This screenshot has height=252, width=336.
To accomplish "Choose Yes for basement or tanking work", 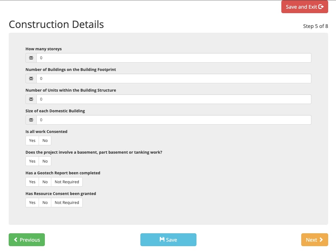I will (x=32, y=161).
